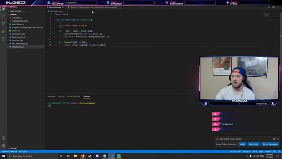The height and width of the screenshot is (159, 282).
Task: Open errors and warnings count in status bar
Action: pyautogui.click(x=23, y=151)
